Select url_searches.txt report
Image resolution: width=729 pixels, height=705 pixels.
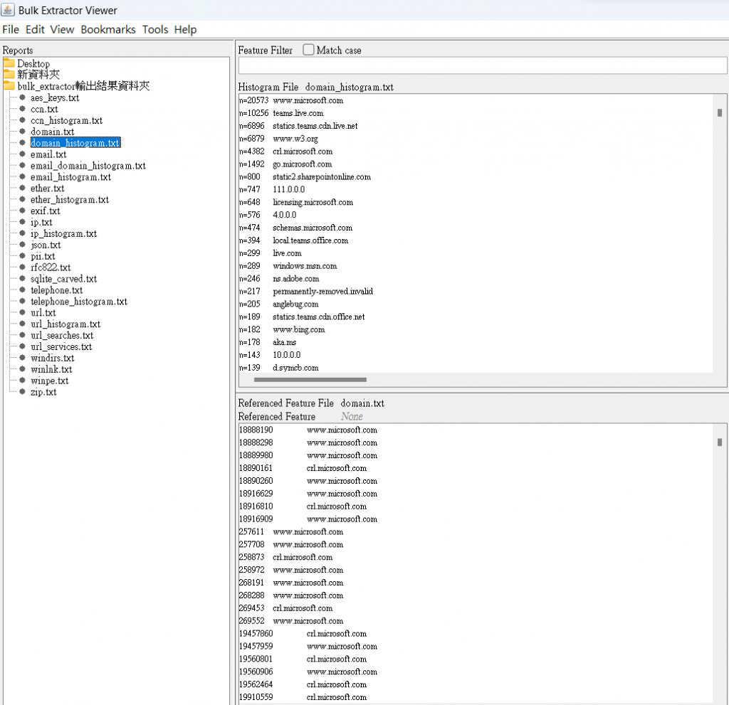point(62,336)
